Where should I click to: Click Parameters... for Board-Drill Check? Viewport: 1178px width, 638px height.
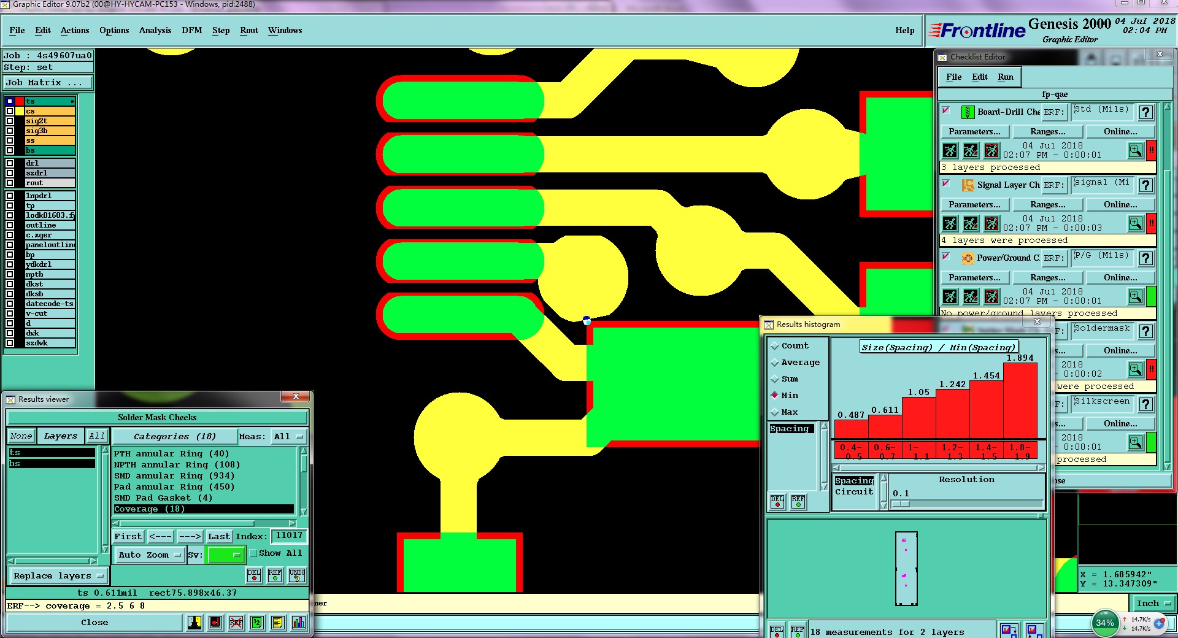coord(974,131)
